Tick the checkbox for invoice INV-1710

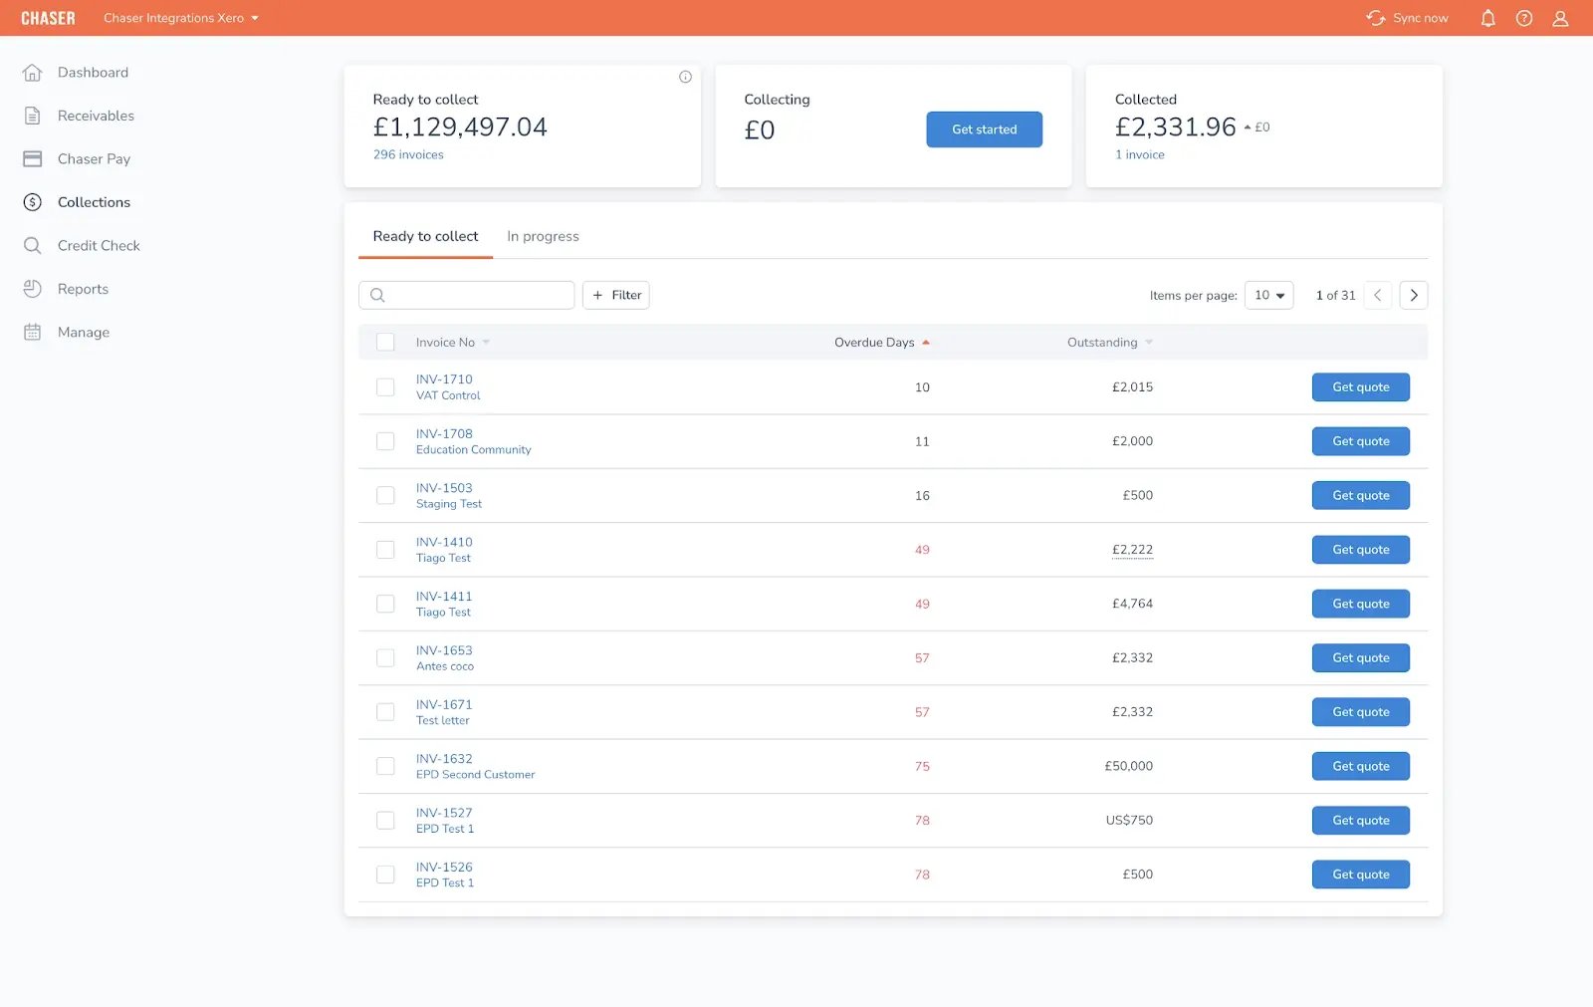385,387
